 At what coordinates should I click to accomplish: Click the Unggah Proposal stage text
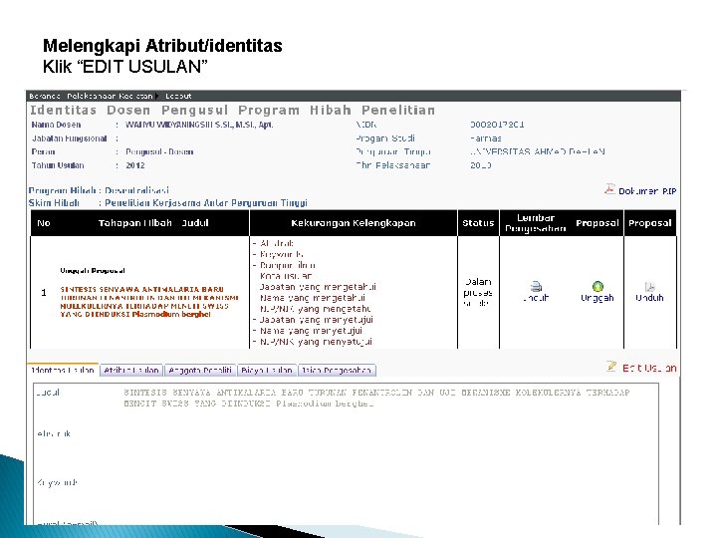coord(93,271)
